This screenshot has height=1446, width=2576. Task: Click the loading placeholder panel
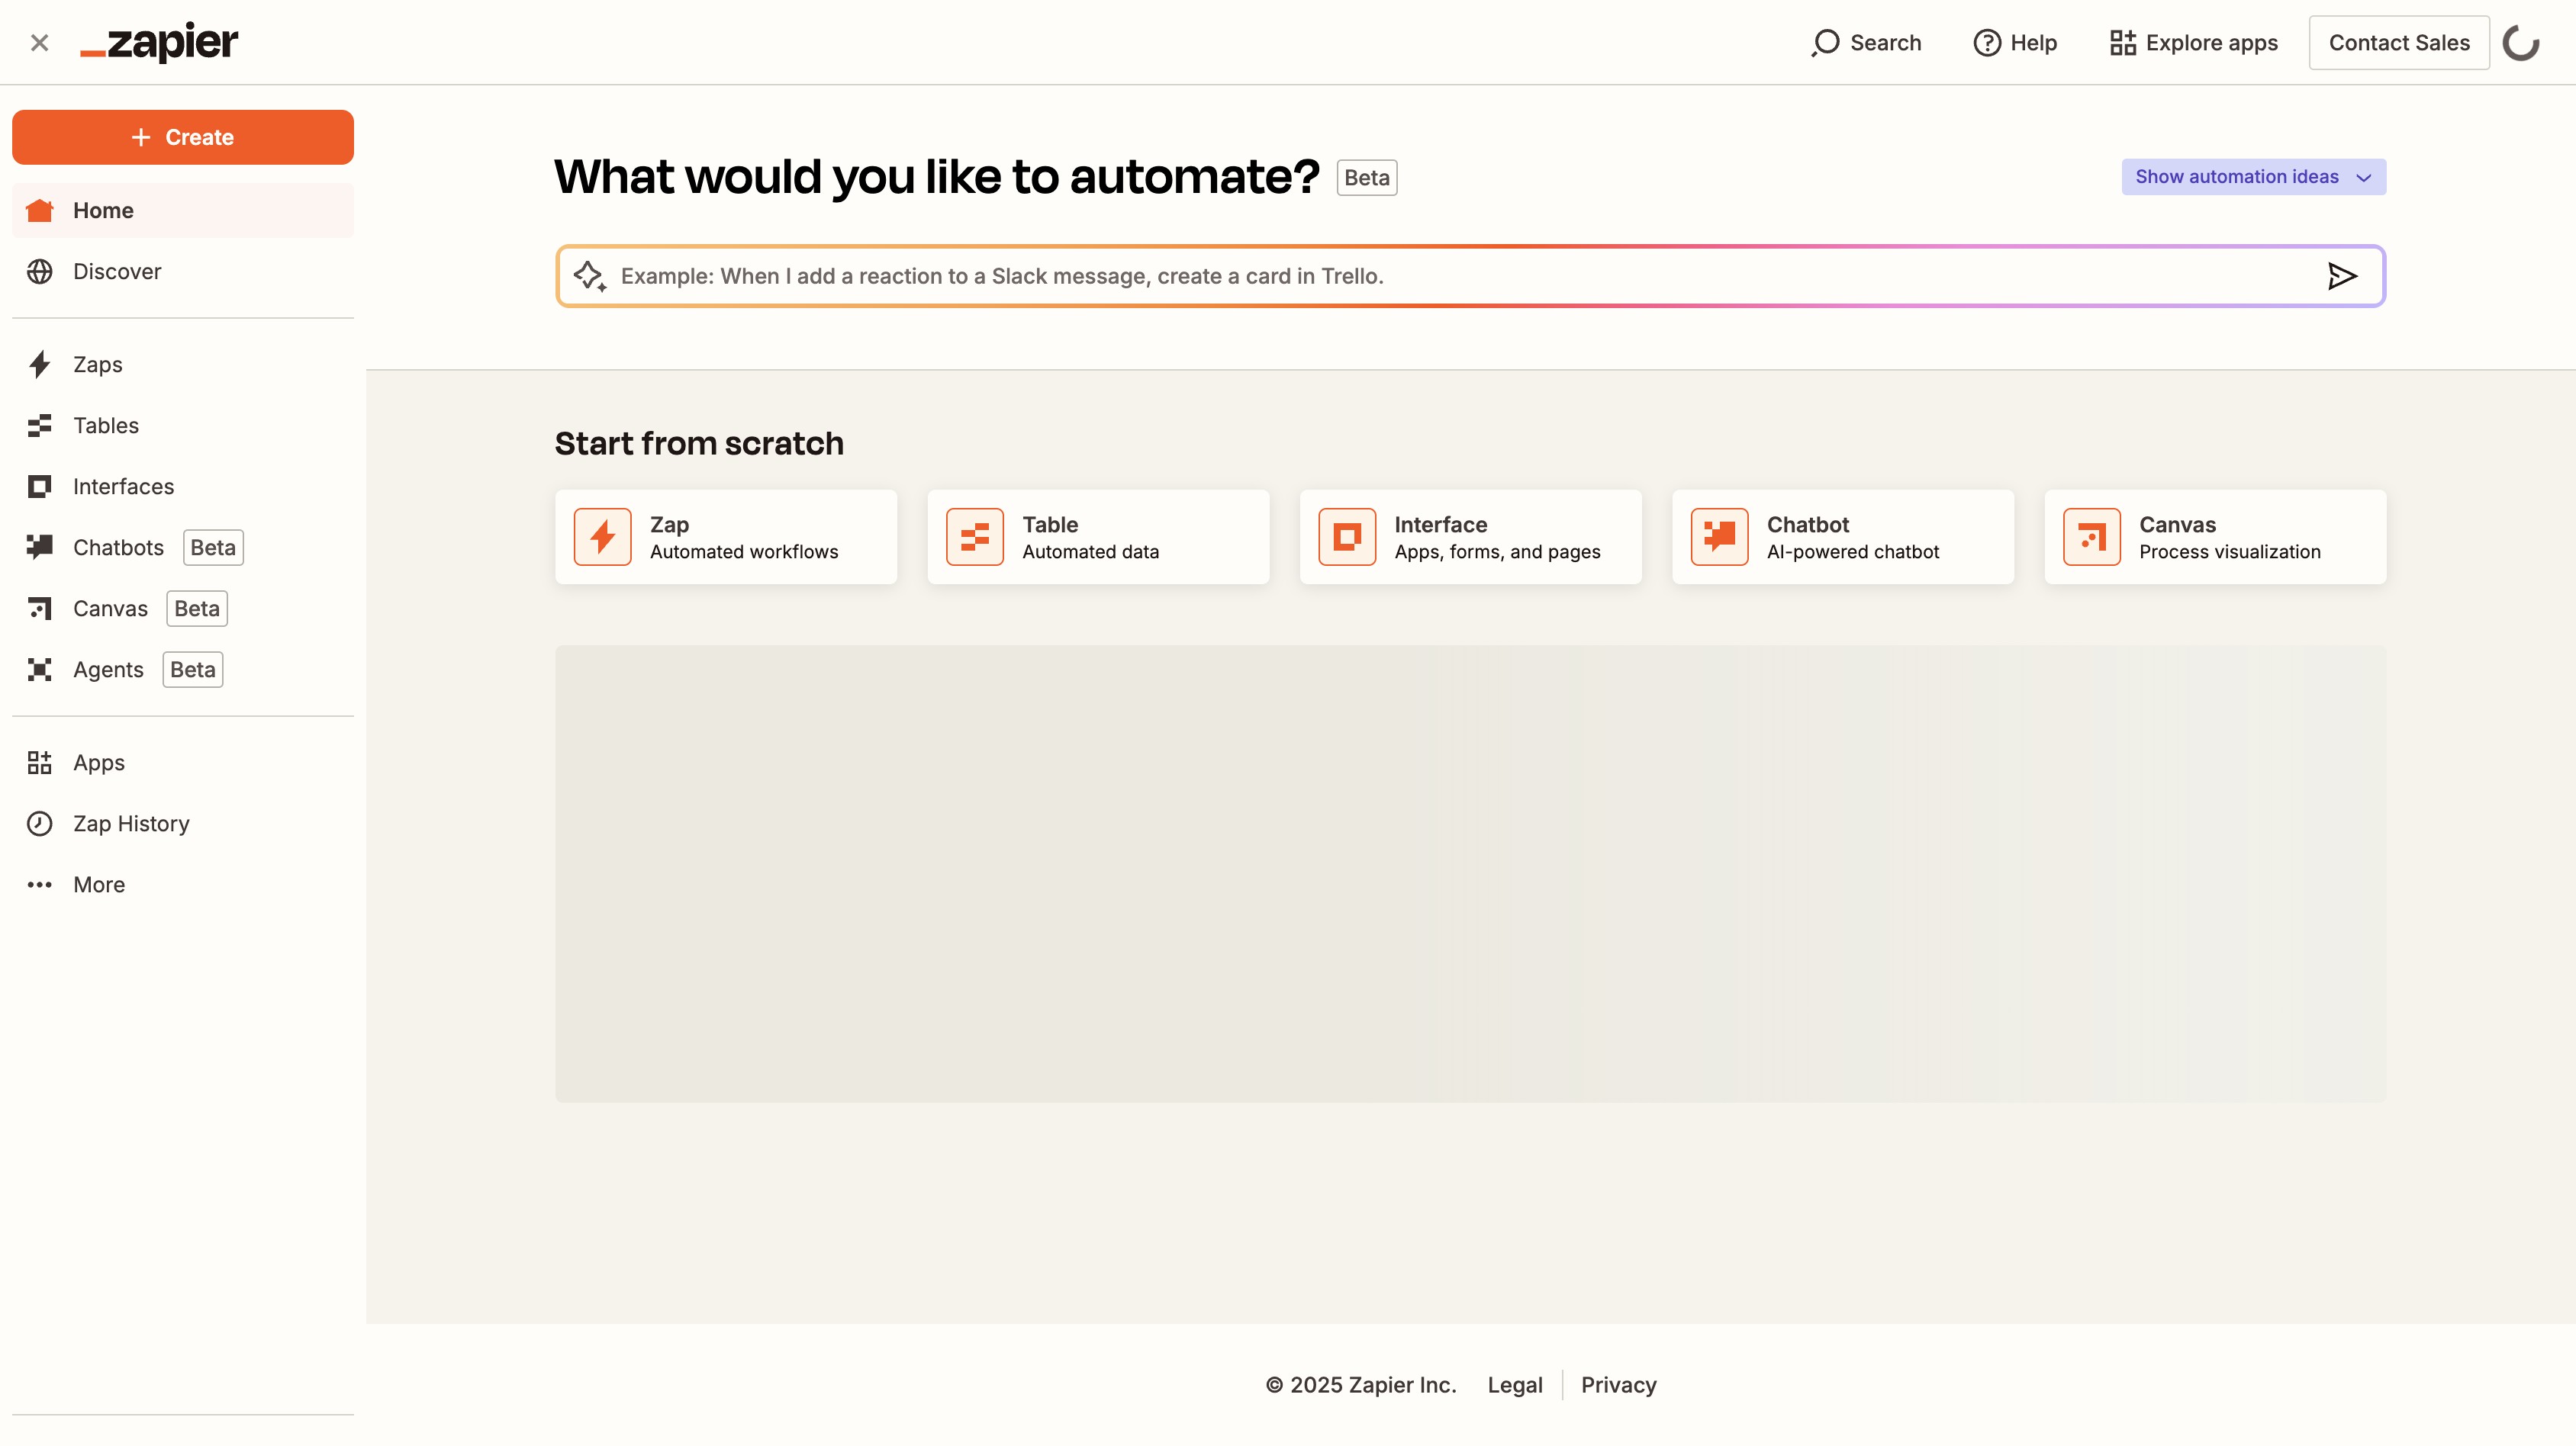pyautogui.click(x=1470, y=873)
